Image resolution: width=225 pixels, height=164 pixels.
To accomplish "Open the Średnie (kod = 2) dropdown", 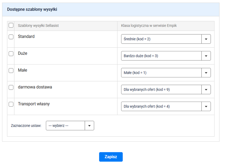I will click(x=165, y=39).
